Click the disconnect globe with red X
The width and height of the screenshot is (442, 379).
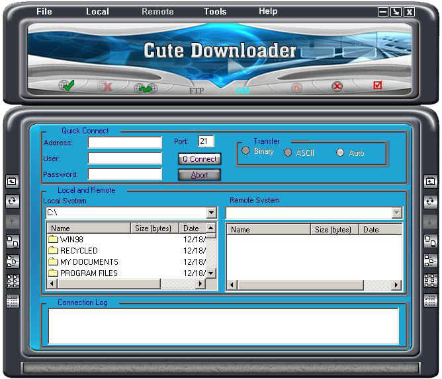coord(105,86)
